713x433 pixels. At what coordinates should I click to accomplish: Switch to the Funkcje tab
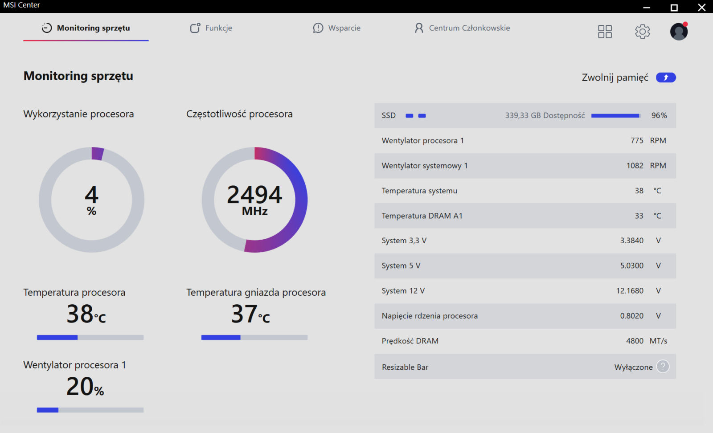coord(218,28)
